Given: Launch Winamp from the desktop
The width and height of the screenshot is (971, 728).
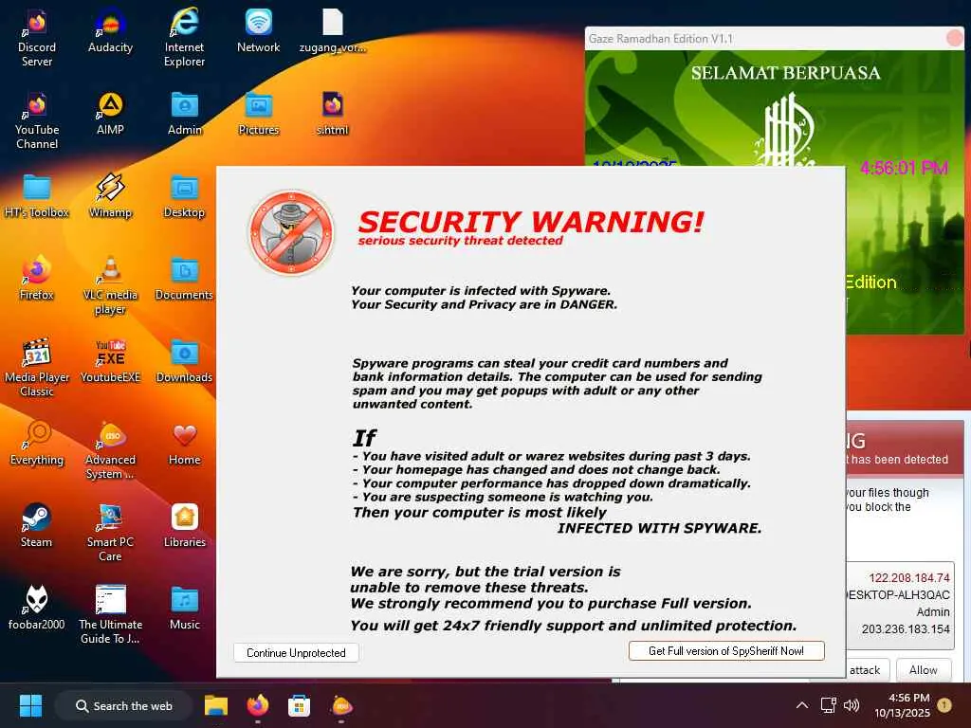Looking at the screenshot, I should pyautogui.click(x=110, y=196).
